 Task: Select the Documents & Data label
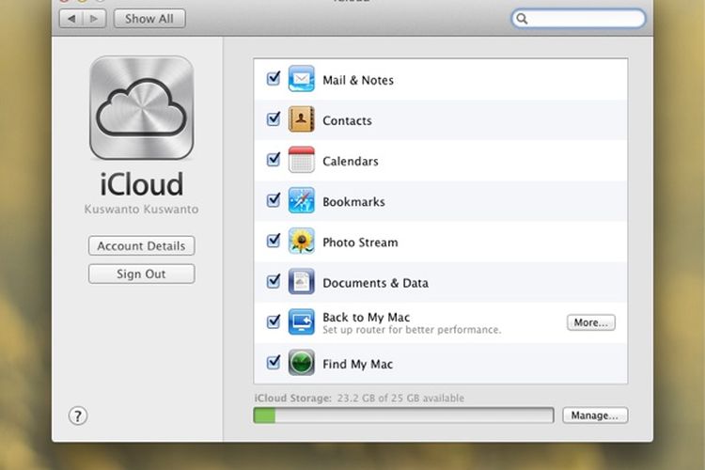tap(375, 283)
